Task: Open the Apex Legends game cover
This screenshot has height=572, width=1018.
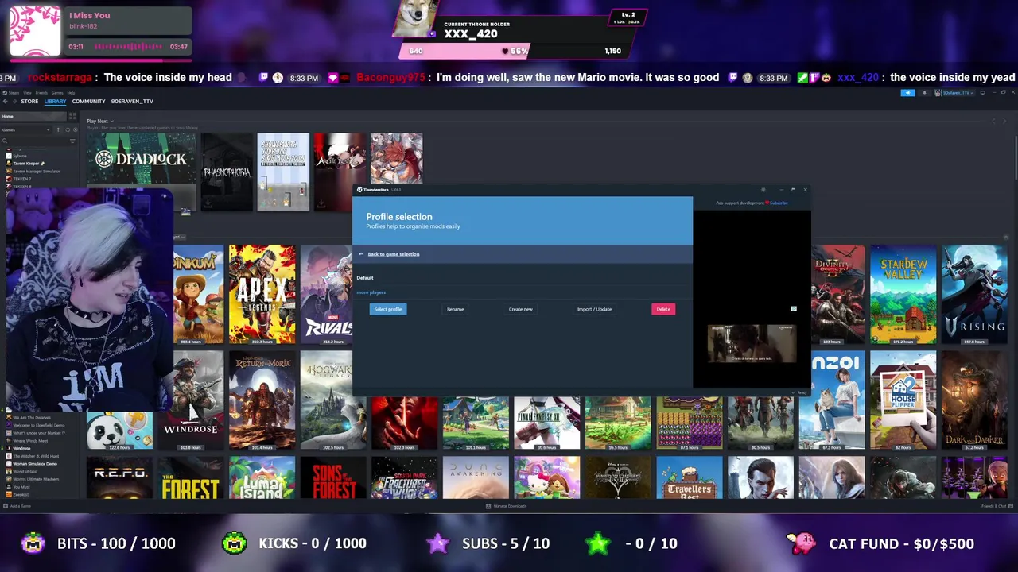Action: pos(262,294)
